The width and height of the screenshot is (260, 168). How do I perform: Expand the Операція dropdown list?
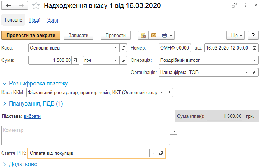click(x=254, y=60)
